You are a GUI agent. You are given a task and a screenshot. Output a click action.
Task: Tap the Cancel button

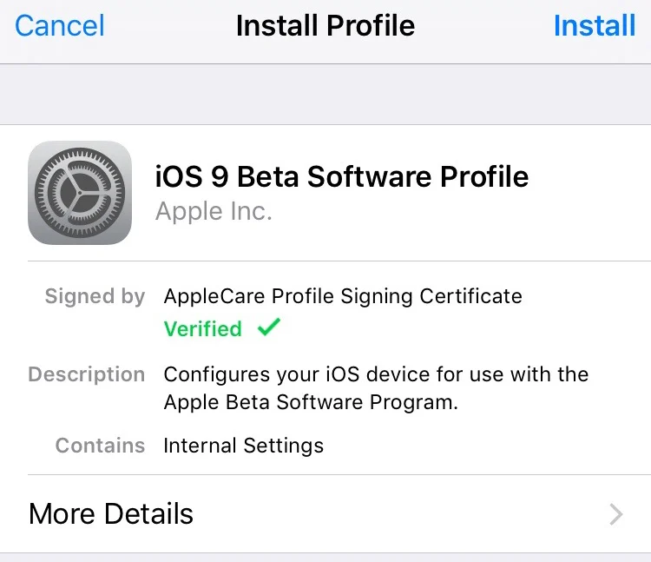pyautogui.click(x=60, y=25)
